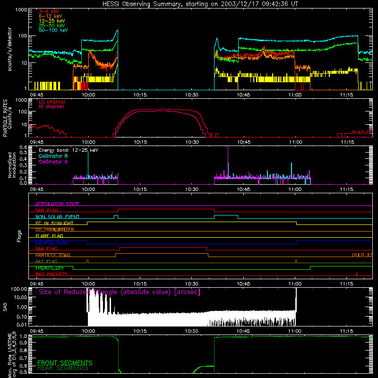Image resolution: width=378 pixels, height=378 pixels.
Task: Select the HI channel legend label
Action: [x=51, y=107]
